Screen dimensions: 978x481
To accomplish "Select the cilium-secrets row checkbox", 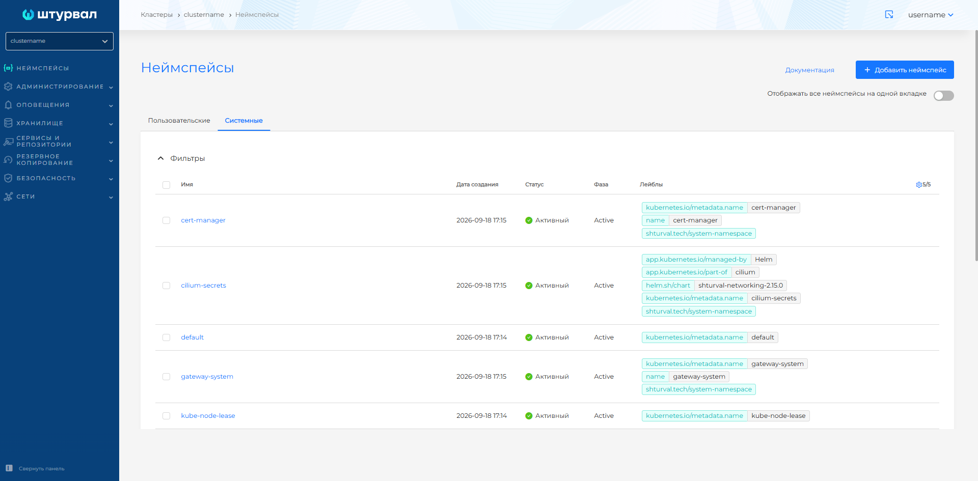I will pos(166,286).
